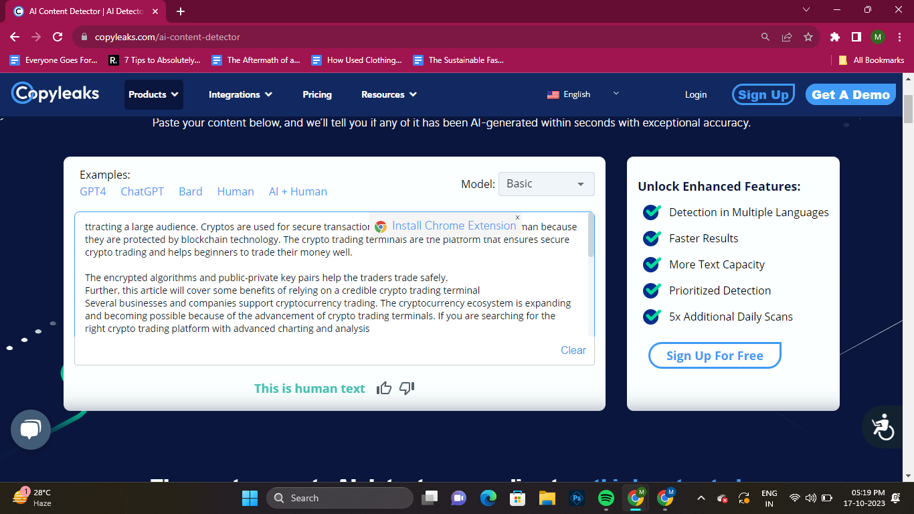Open Chrome profile avatar M
The height and width of the screenshot is (514, 914).
[878, 37]
